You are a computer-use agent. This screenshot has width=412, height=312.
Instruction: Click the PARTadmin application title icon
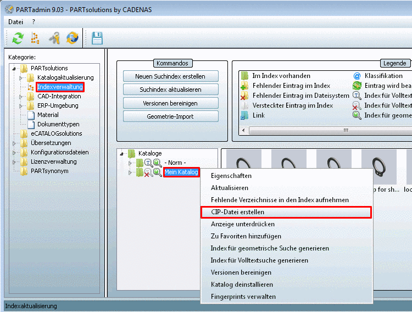[9, 10]
